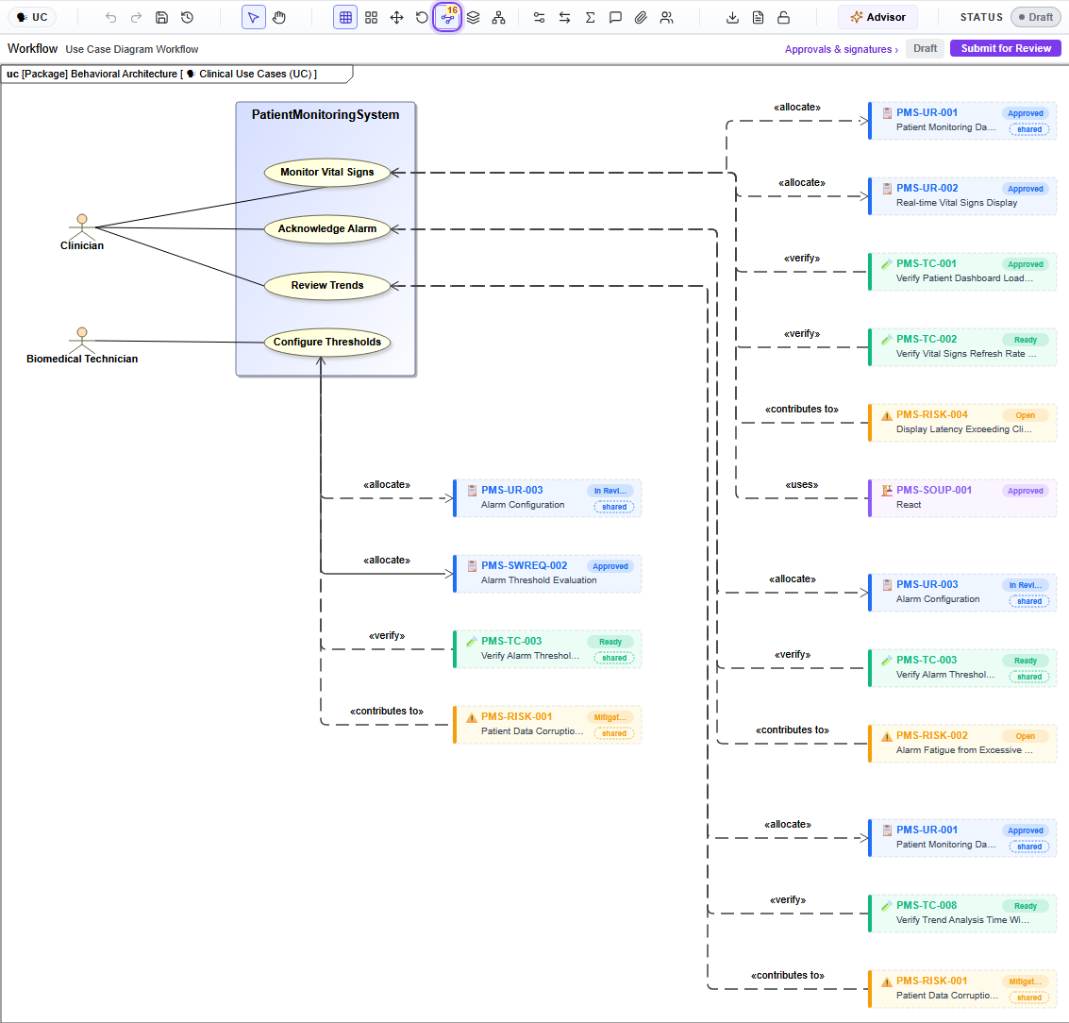The image size is (1069, 1023).
Task: Click Ready badge on PMS-TC-002
Action: [x=1026, y=340]
